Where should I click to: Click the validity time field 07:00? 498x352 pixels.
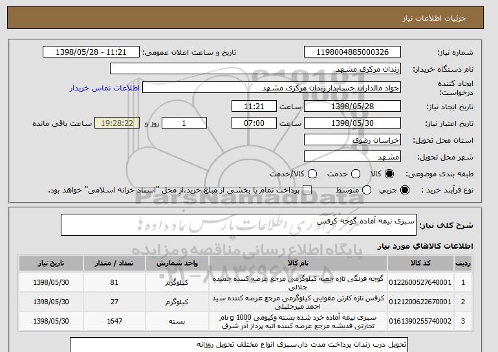click(x=254, y=123)
